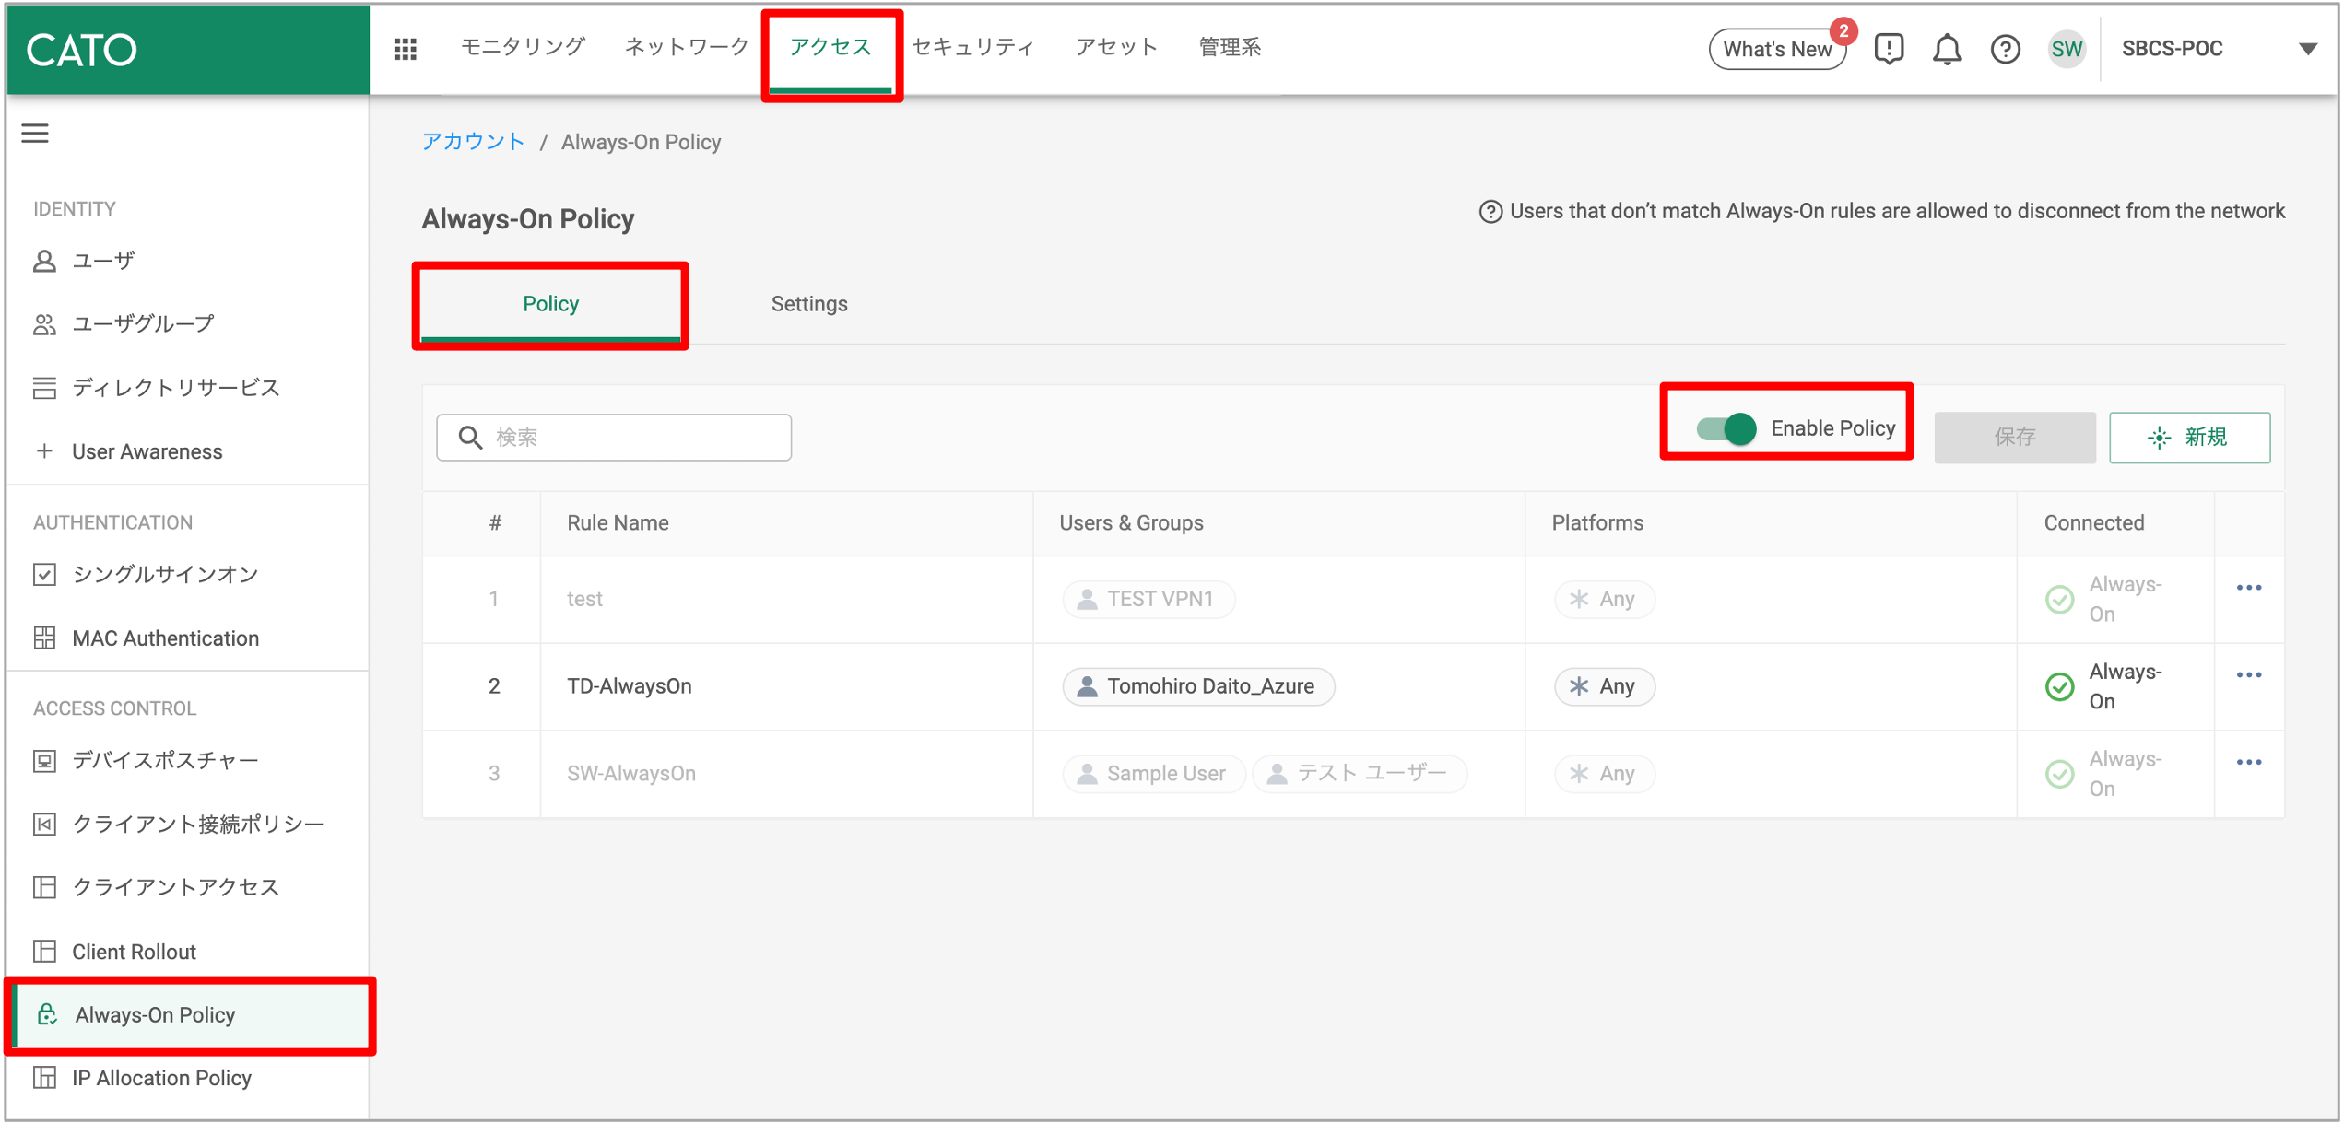Image resolution: width=2344 pixels, height=1123 pixels.
Task: Open IP Allocation Policy in the sidebar
Action: pyautogui.click(x=188, y=1078)
